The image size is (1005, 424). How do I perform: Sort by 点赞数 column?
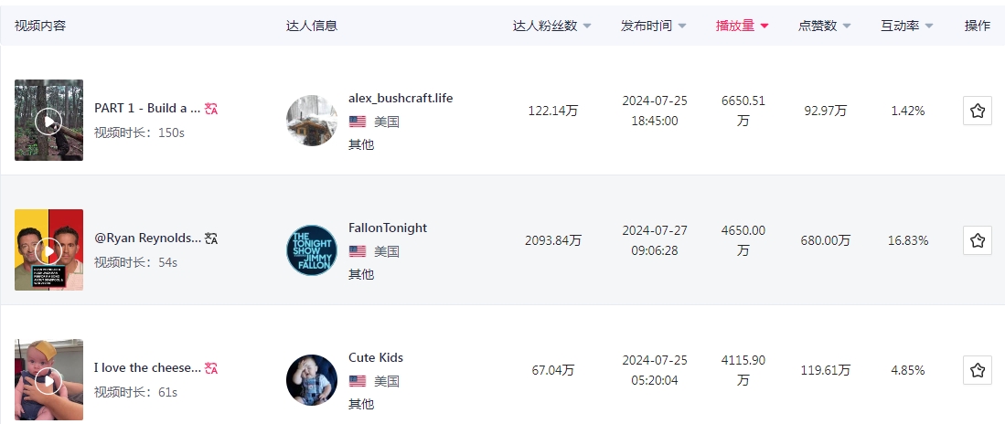(824, 26)
